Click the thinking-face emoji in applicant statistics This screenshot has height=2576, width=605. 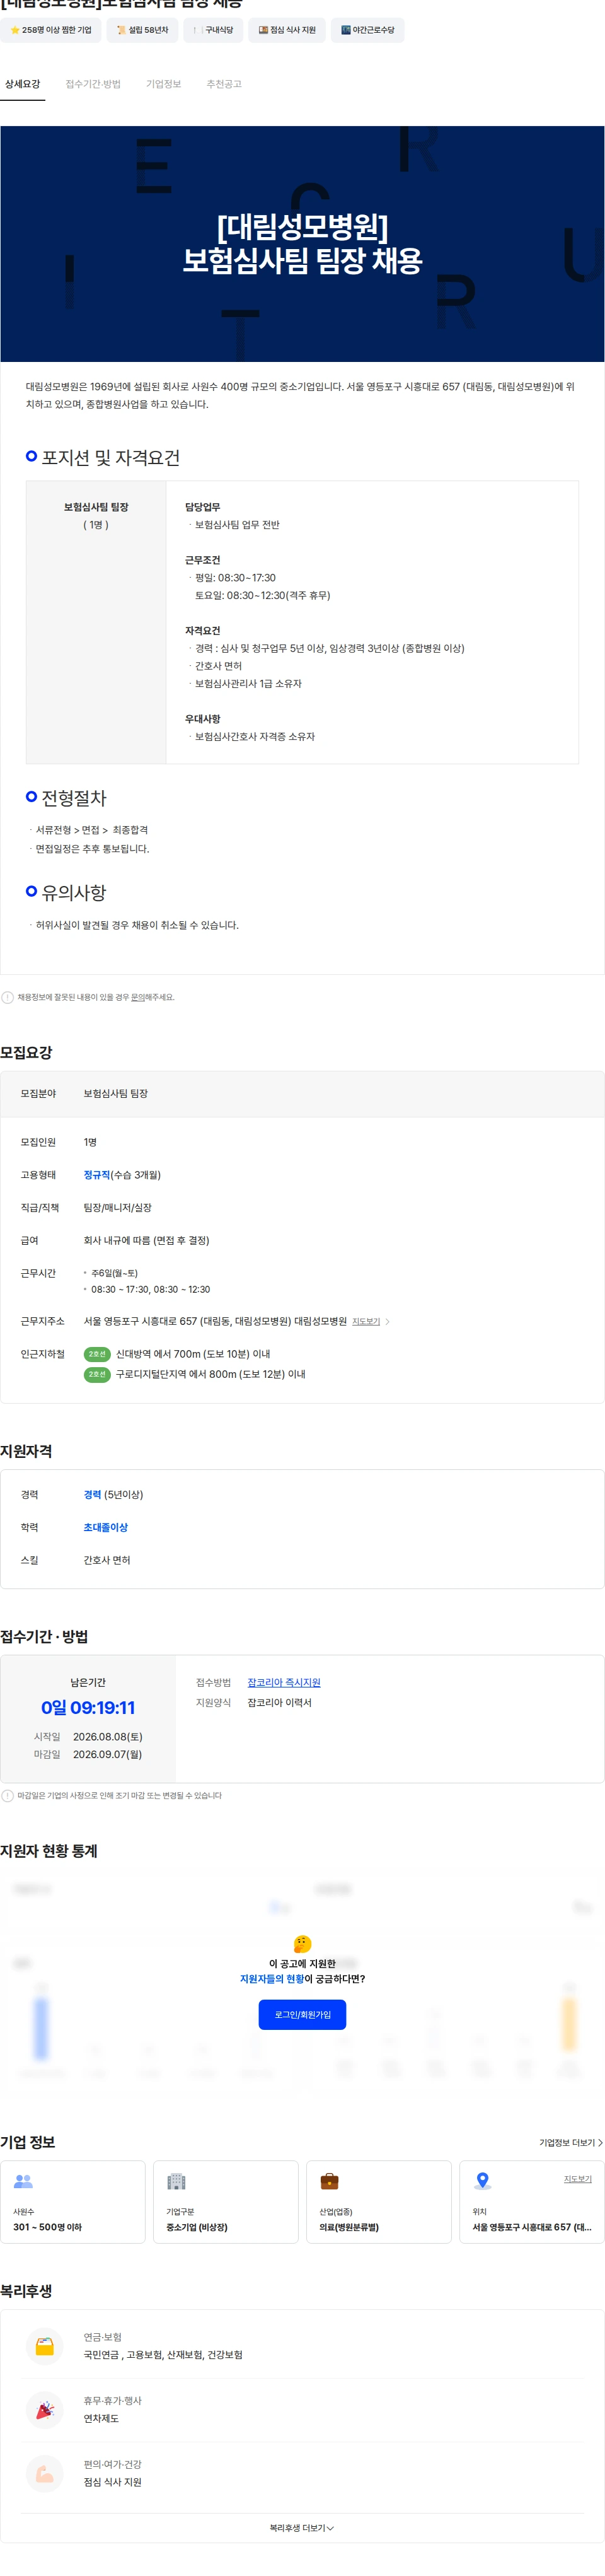pos(302,1943)
